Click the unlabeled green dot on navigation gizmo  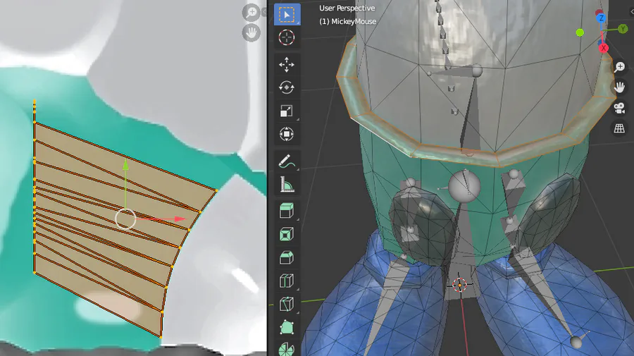point(580,32)
